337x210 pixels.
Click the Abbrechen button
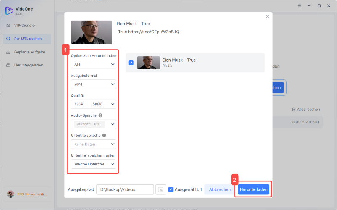click(220, 189)
